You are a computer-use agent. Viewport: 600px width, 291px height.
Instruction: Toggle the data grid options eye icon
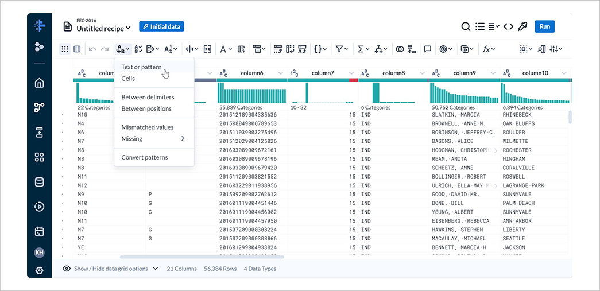pos(67,269)
